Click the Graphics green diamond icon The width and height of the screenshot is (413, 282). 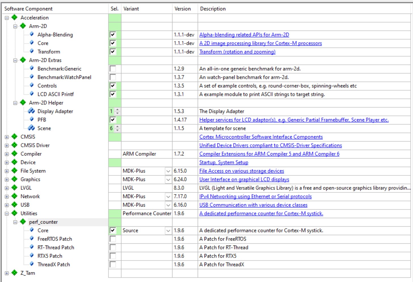click(x=14, y=179)
